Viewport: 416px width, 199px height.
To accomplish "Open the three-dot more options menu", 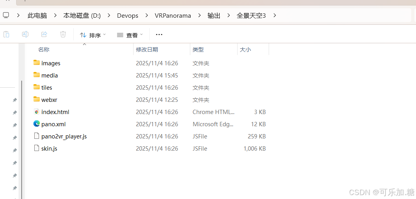I will [159, 35].
